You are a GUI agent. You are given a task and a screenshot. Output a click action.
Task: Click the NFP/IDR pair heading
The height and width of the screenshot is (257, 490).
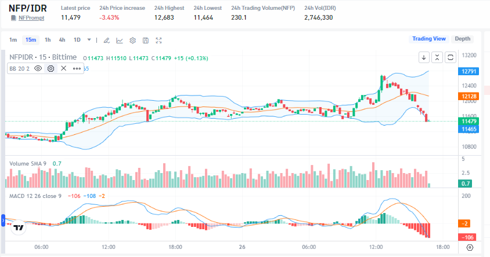tap(27, 8)
